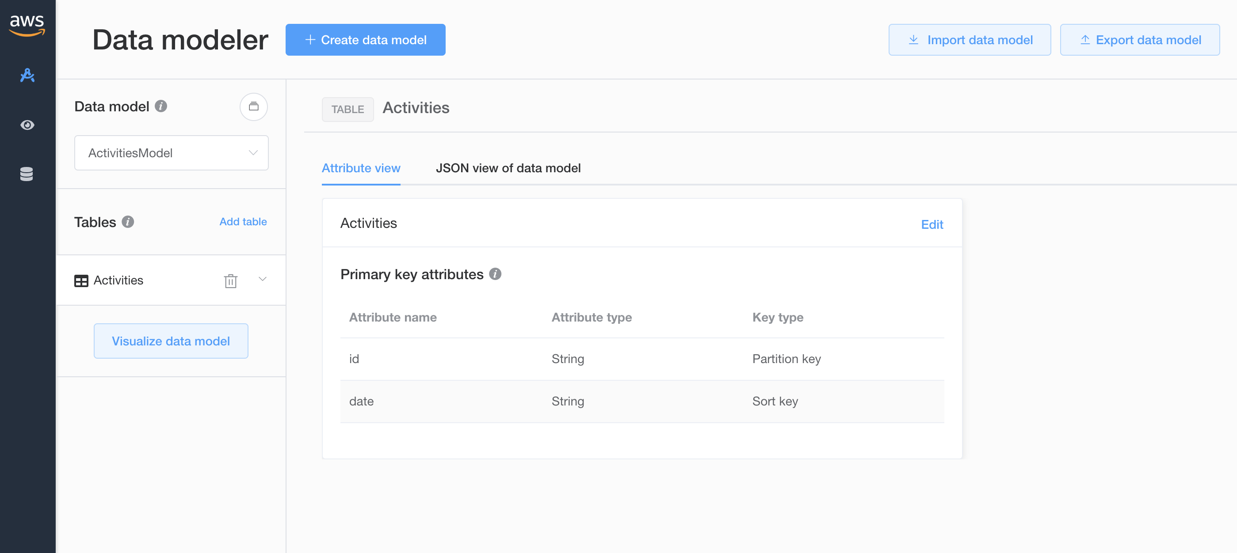Click the round delete data model icon
Screen dimensions: 1237x553
(254, 106)
